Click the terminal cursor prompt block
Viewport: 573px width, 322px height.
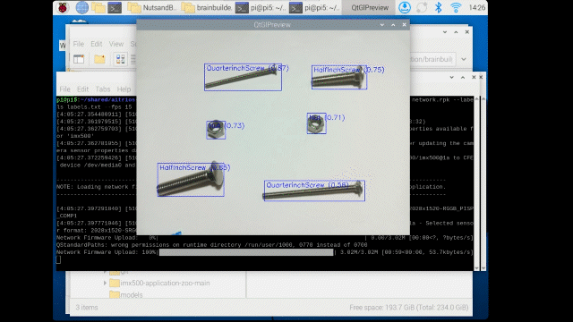58,259
